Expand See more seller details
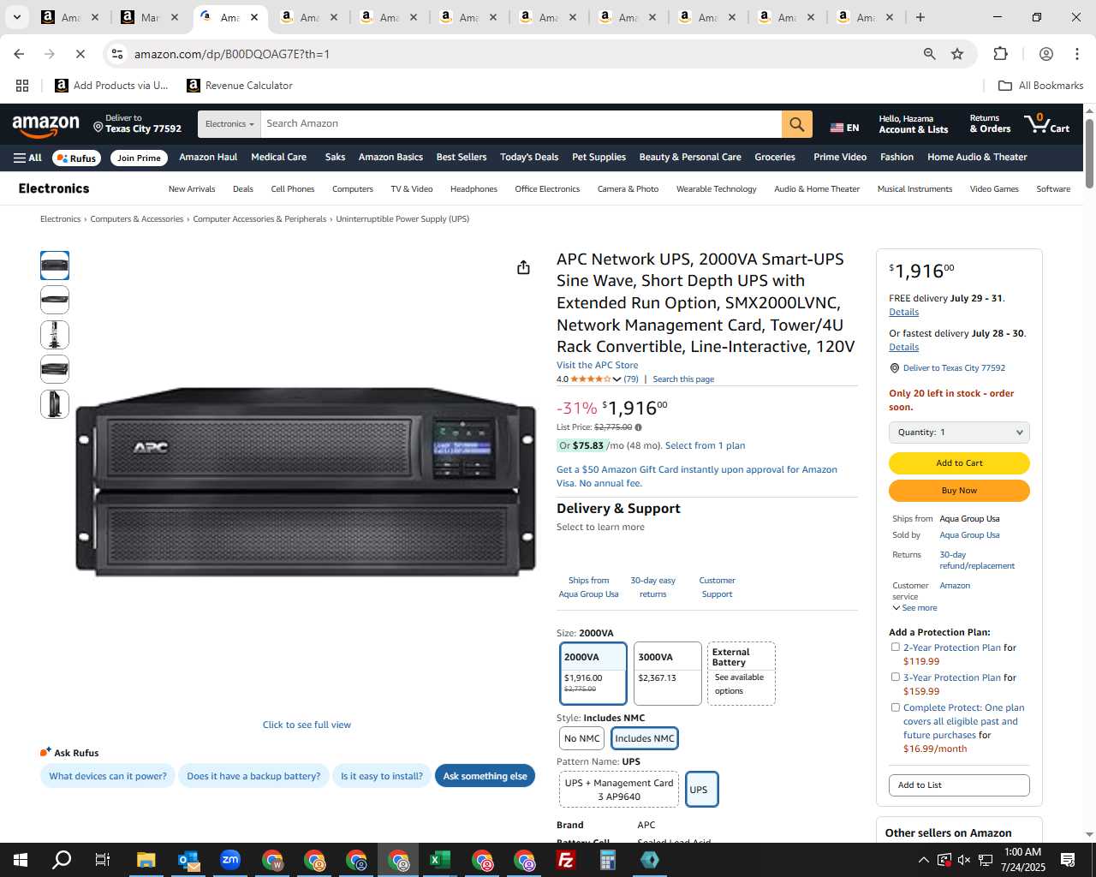The image size is (1096, 877). coord(914,608)
